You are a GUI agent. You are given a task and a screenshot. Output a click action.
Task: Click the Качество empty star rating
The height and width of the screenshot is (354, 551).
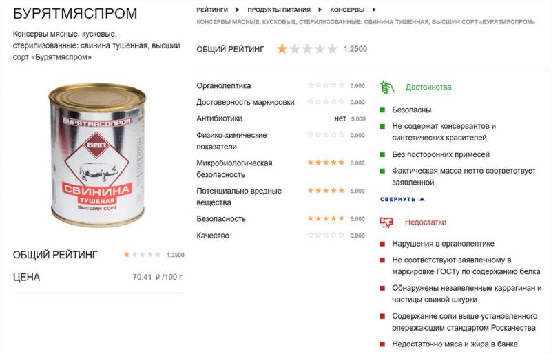tap(326, 235)
